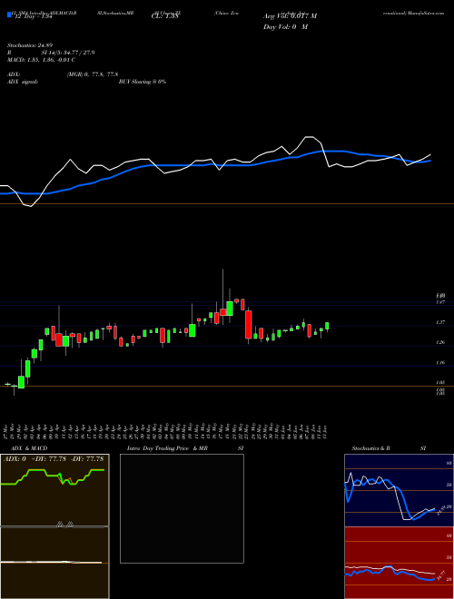
Task: Click the 'MACD: 1.35, 1.36, -0.01 C' line
Action: coord(41,60)
